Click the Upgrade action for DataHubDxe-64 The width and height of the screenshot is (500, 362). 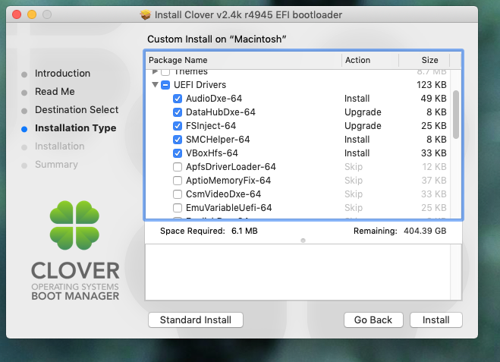[363, 112]
